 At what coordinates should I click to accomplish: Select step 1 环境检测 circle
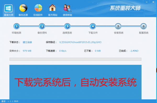pos(16,26)
